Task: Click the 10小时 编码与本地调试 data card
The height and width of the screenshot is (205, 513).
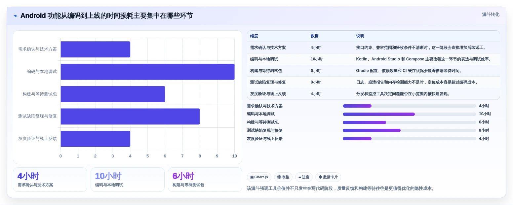Action: pos(128,180)
